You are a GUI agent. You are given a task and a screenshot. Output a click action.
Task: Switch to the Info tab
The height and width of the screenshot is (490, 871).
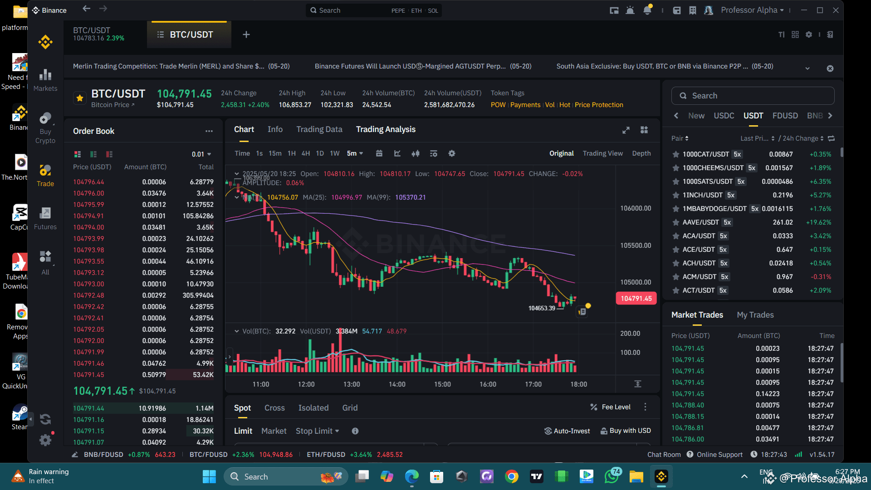[x=275, y=129]
